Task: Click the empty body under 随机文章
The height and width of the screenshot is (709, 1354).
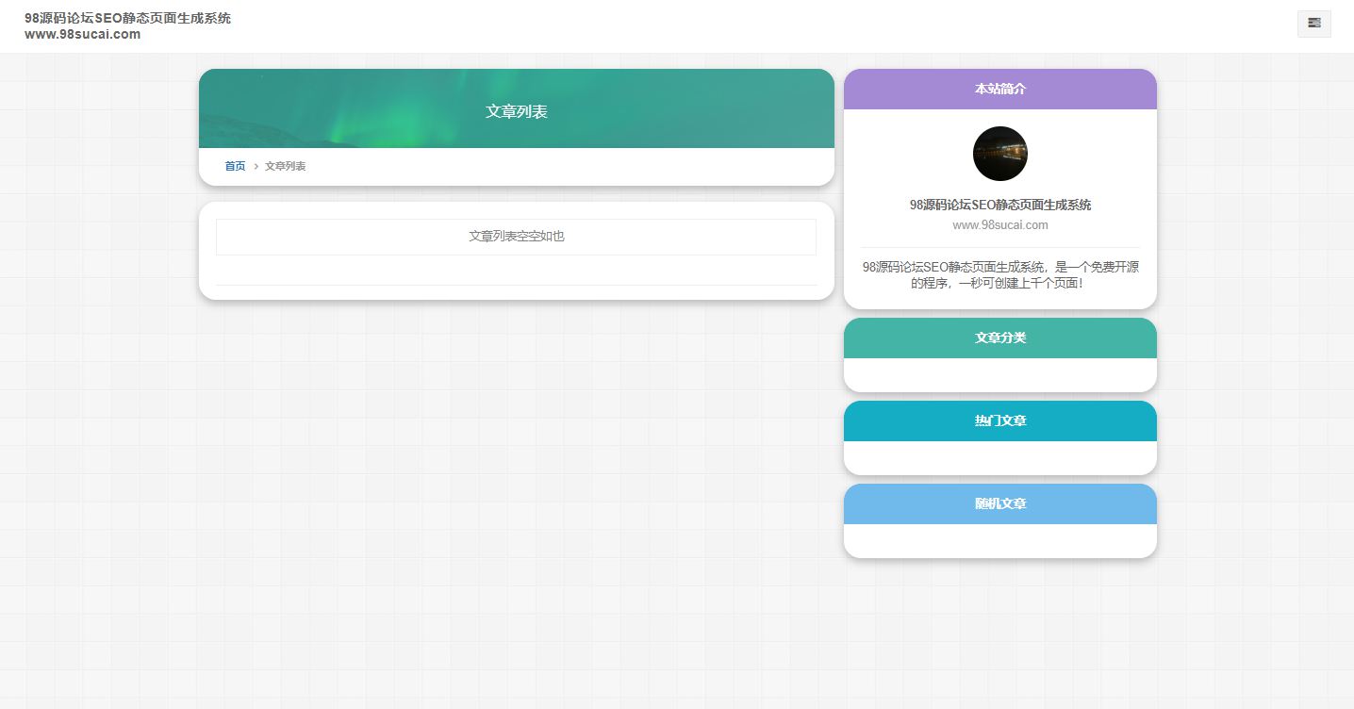Action: tap(999, 540)
